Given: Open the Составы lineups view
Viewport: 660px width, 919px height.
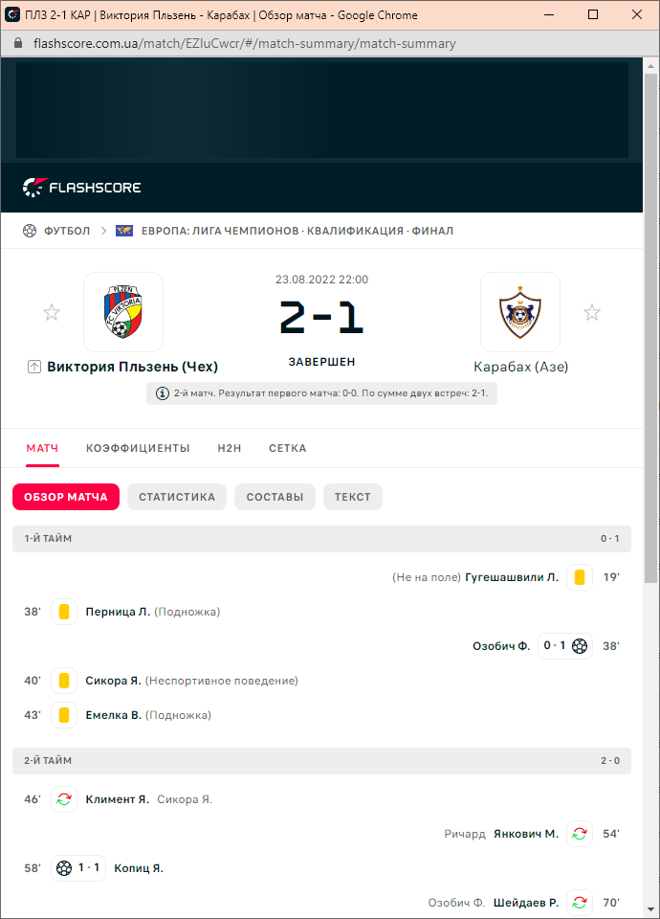Looking at the screenshot, I should (275, 497).
